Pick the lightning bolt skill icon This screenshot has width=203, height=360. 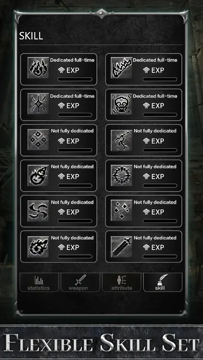coord(122,140)
